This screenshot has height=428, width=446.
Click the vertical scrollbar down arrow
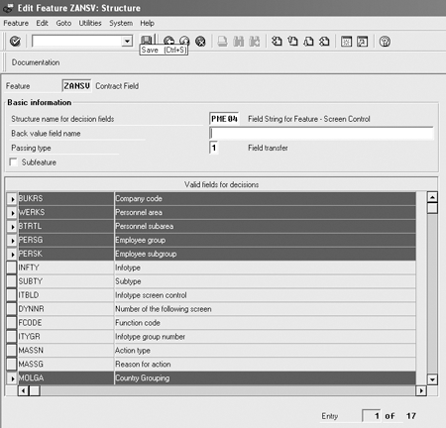(432, 379)
